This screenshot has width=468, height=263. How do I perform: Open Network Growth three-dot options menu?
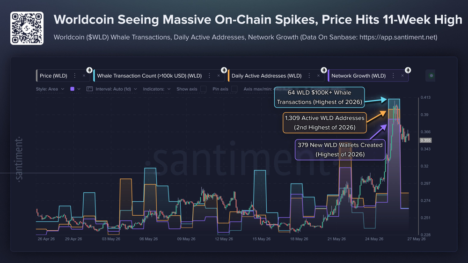394,76
